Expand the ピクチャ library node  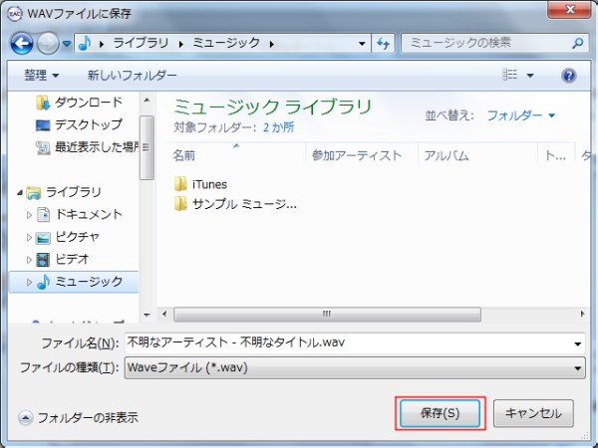tap(29, 237)
